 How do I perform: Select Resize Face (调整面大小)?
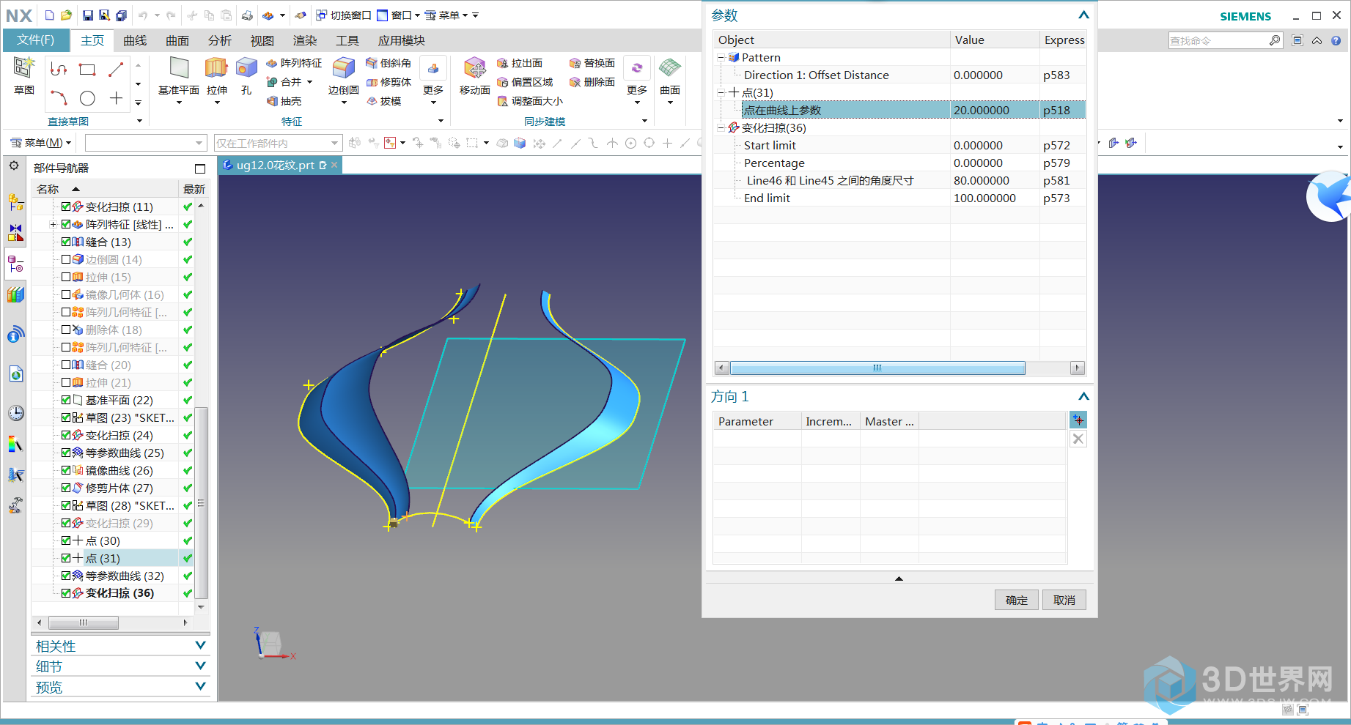(530, 101)
